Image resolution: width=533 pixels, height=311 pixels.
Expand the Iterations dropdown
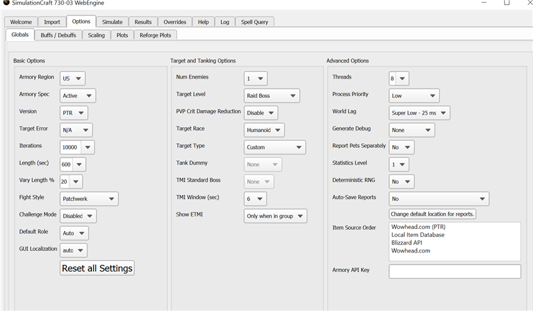(x=77, y=147)
